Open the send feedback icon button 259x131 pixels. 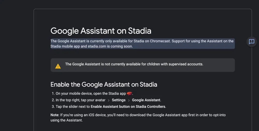coord(251,42)
